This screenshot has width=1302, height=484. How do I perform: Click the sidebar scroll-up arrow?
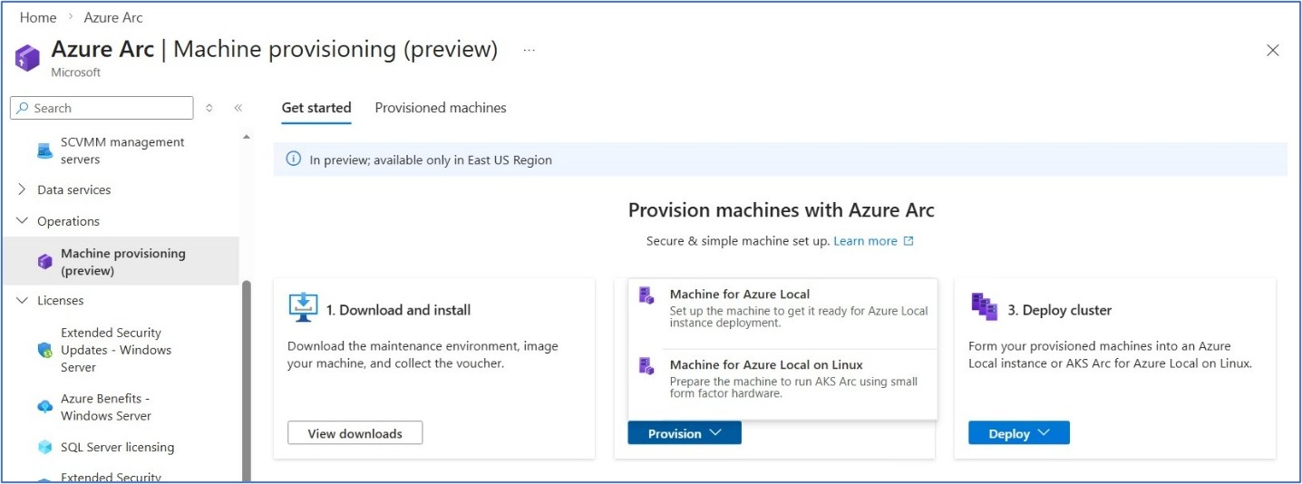click(x=247, y=137)
